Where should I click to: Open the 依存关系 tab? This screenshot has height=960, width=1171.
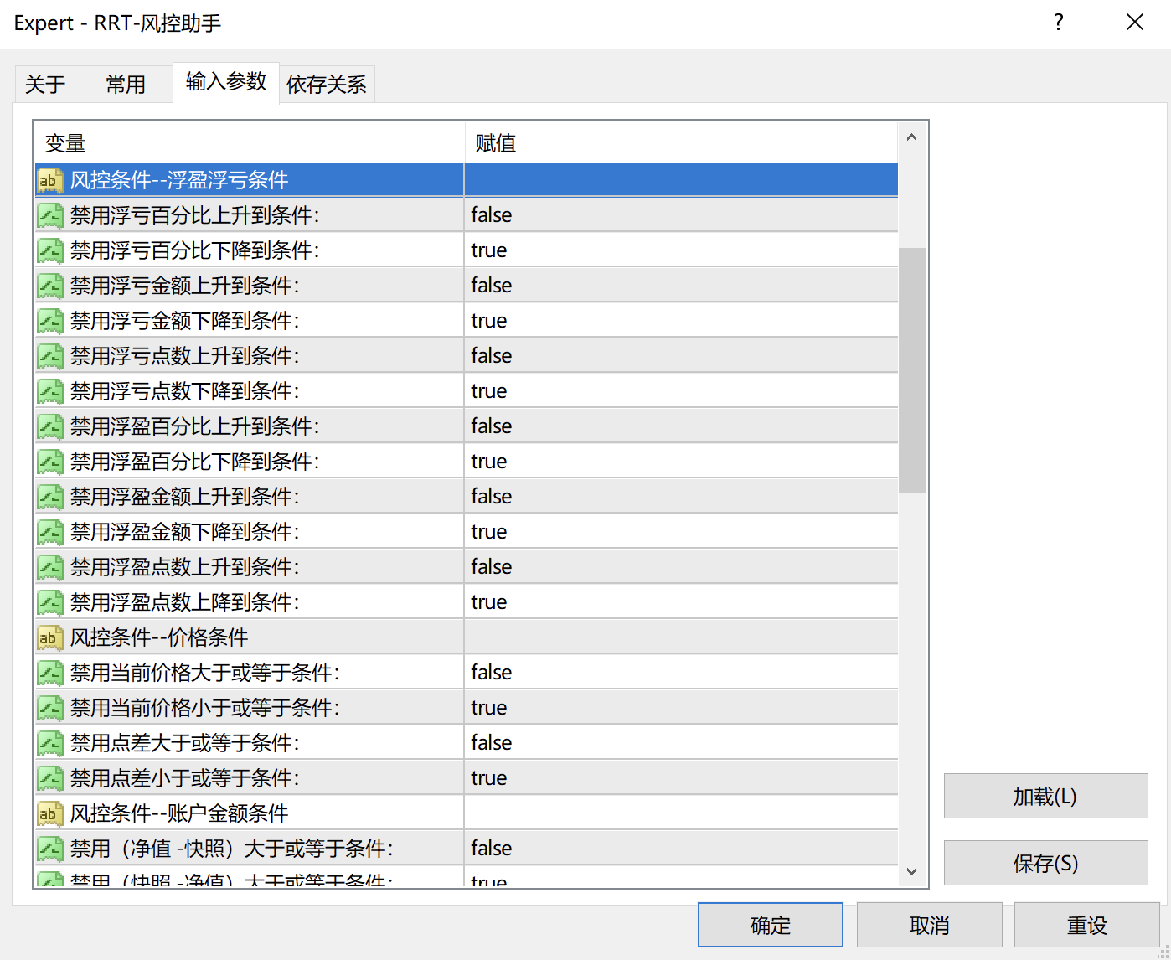click(x=327, y=85)
